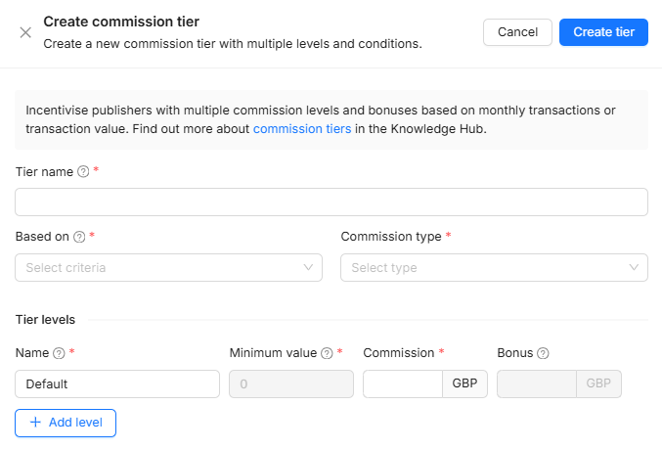Click the Create tier button
This screenshot has width=662, height=450.
pos(603,32)
